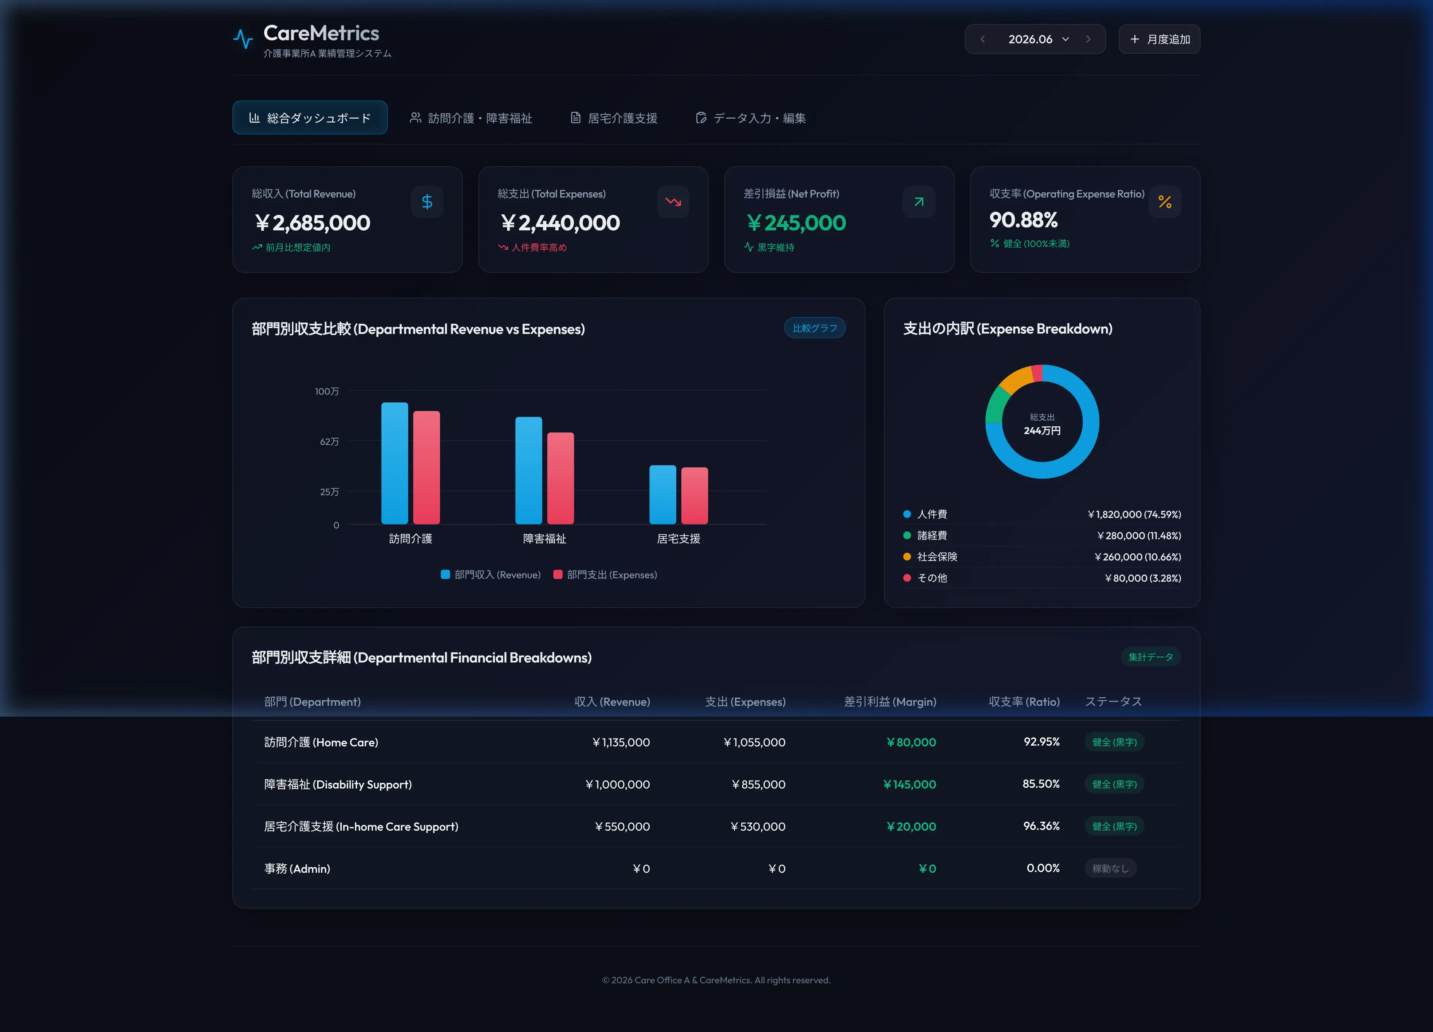Click the blue 人件費 legend dot
The height and width of the screenshot is (1032, 1433).
click(x=907, y=514)
